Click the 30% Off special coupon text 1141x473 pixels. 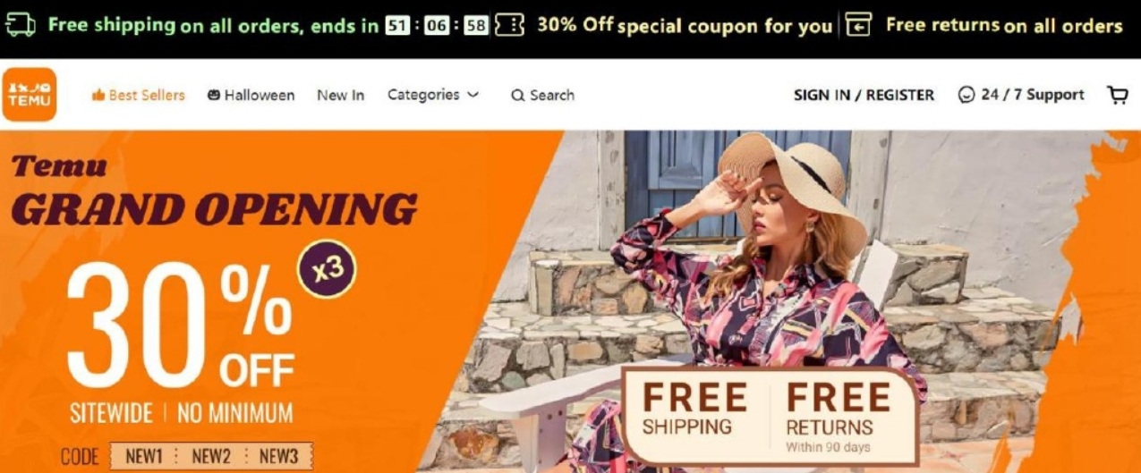point(685,26)
